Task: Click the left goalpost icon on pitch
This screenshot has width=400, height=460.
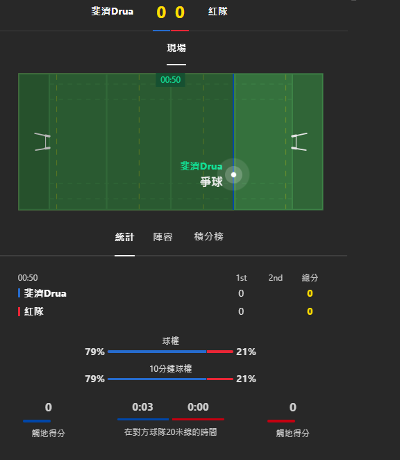Action: click(43, 142)
